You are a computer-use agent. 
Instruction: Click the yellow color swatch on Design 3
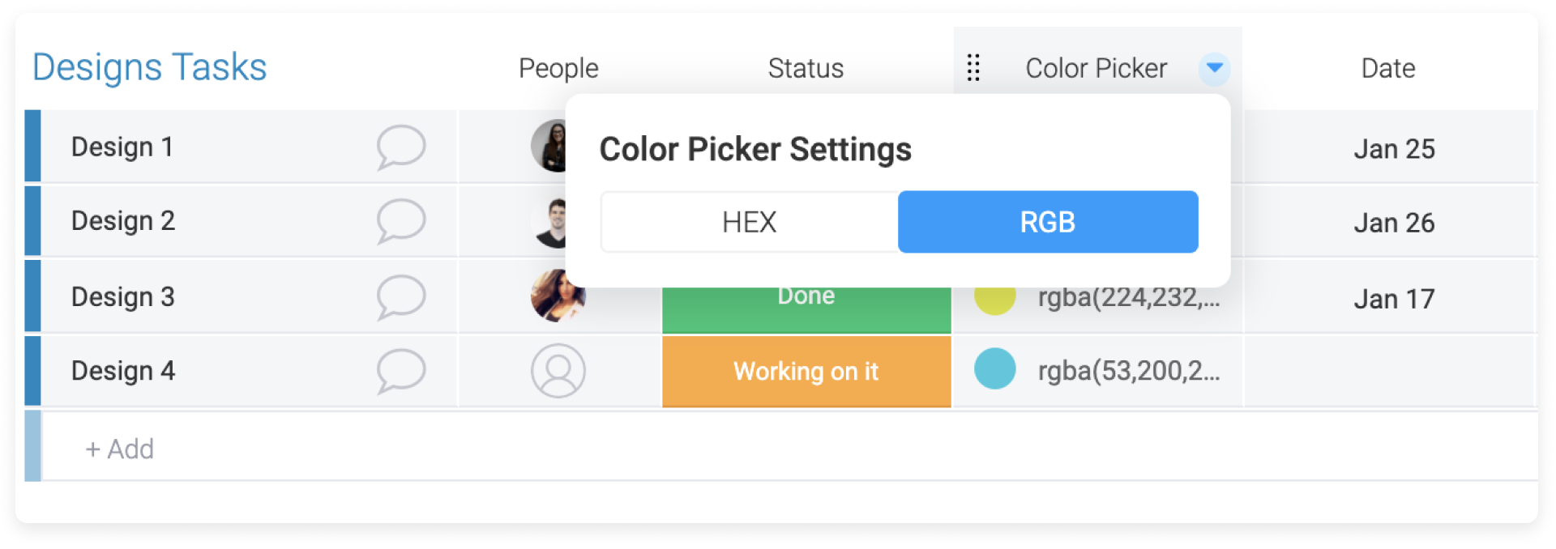pyautogui.click(x=994, y=300)
